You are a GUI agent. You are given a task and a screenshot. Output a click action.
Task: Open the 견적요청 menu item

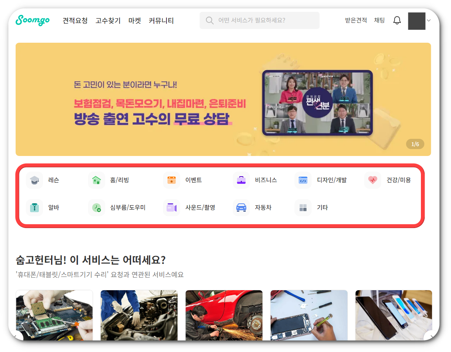coord(75,21)
